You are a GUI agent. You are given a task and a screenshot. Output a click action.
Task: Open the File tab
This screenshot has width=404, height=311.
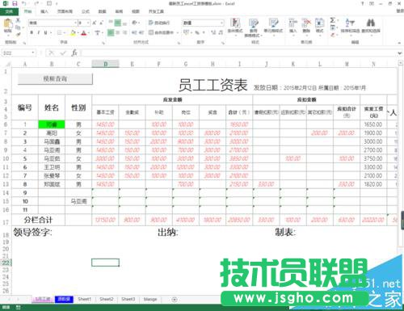(9, 11)
